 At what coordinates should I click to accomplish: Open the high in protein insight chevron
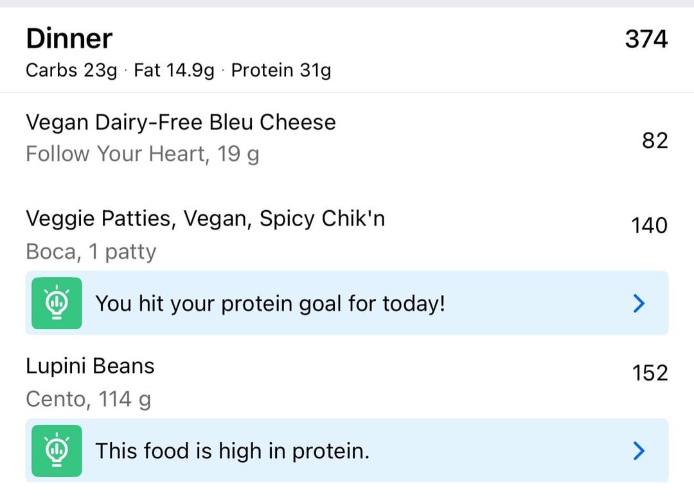(639, 451)
